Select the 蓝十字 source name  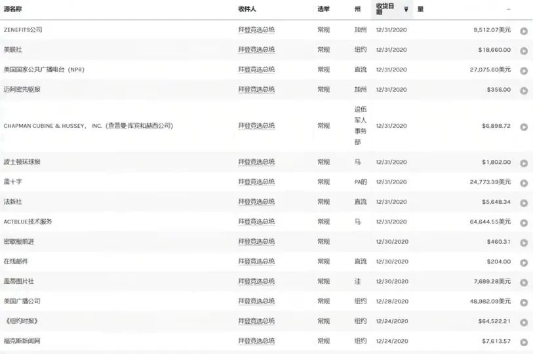point(12,182)
